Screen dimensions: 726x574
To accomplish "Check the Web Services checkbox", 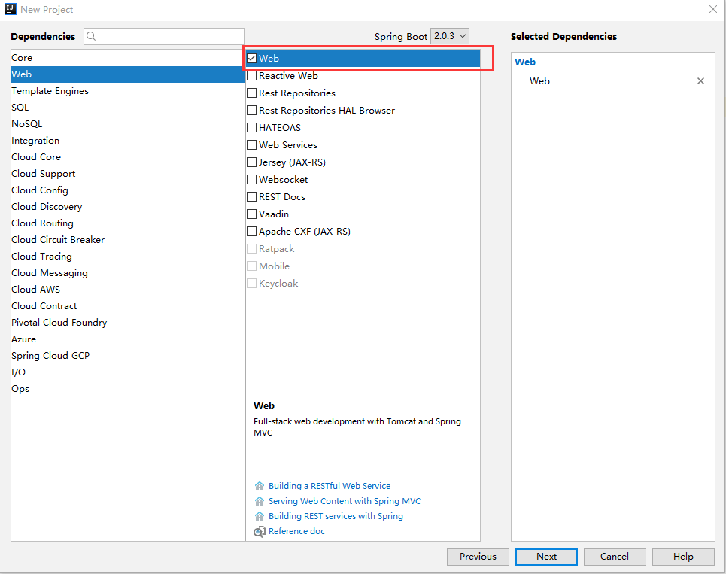I will 251,145.
